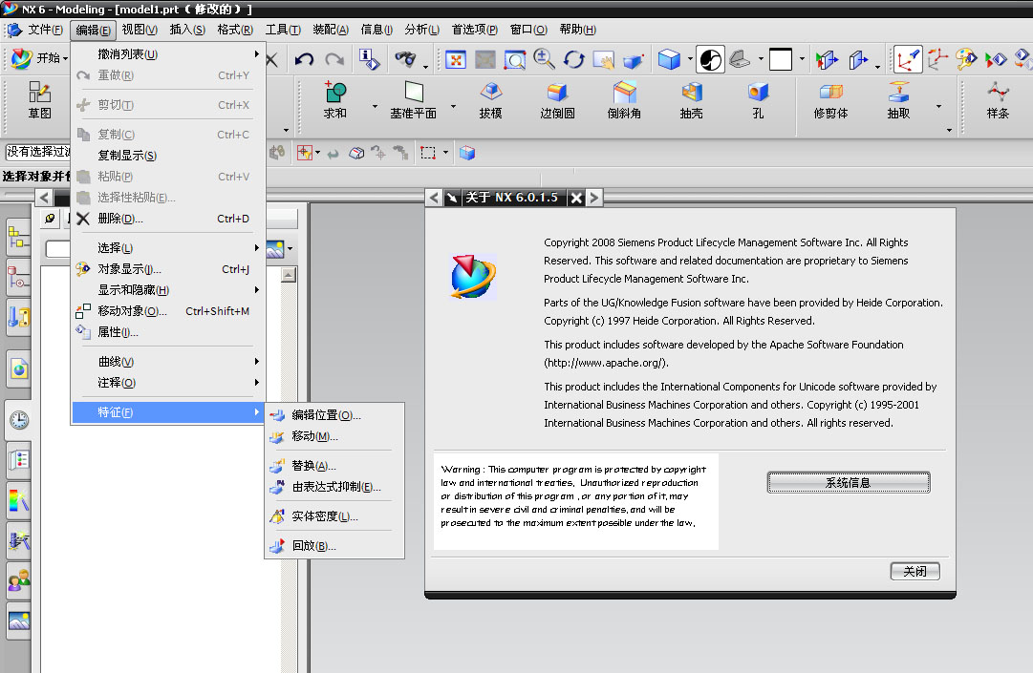Click the Zoom in/out magnifier icon
The width and height of the screenshot is (1033, 673).
tap(544, 60)
